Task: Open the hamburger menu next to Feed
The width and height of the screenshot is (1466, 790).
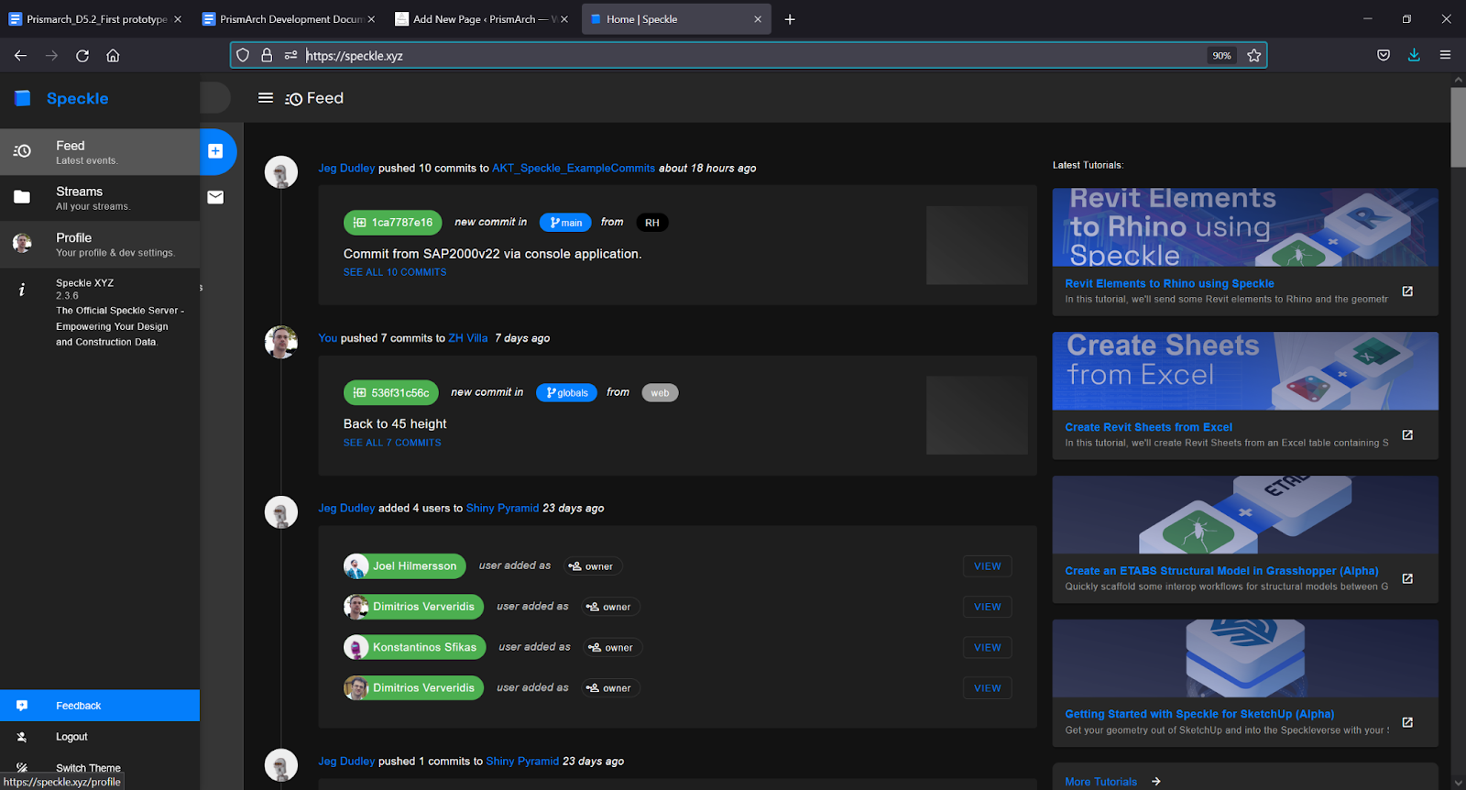Action: [x=266, y=98]
